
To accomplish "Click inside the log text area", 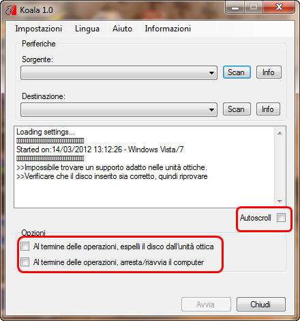I will (x=145, y=167).
